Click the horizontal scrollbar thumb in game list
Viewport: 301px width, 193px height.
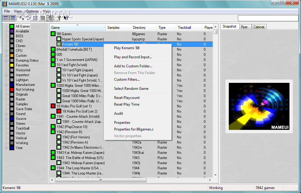pyautogui.click(x=100, y=180)
